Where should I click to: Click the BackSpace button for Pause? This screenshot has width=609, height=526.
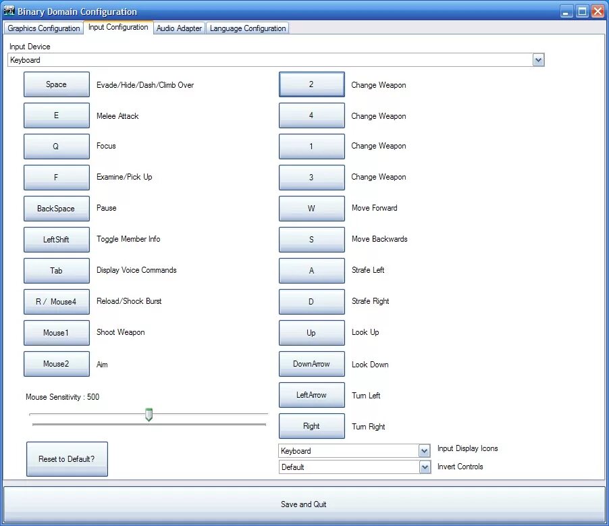[56, 209]
